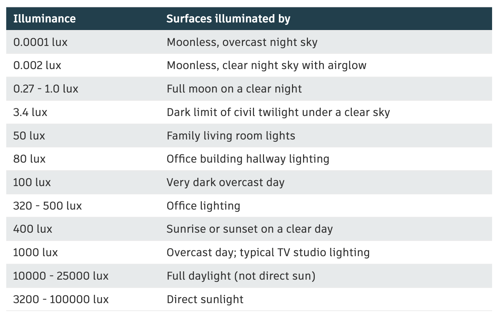Click 'Moonless, clear night sky with airglow'
Viewport: 499px width, 319px height.
266,65
